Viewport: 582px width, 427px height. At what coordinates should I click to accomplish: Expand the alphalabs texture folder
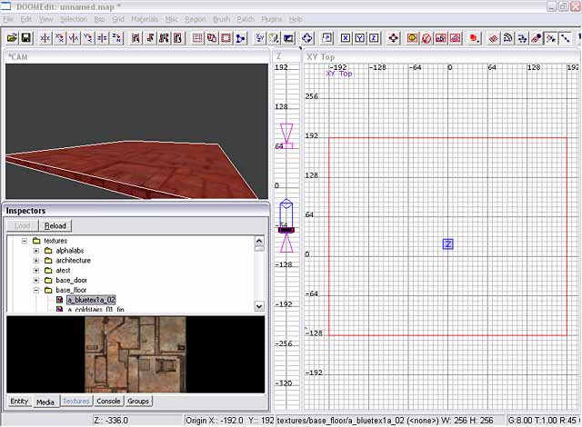point(36,250)
